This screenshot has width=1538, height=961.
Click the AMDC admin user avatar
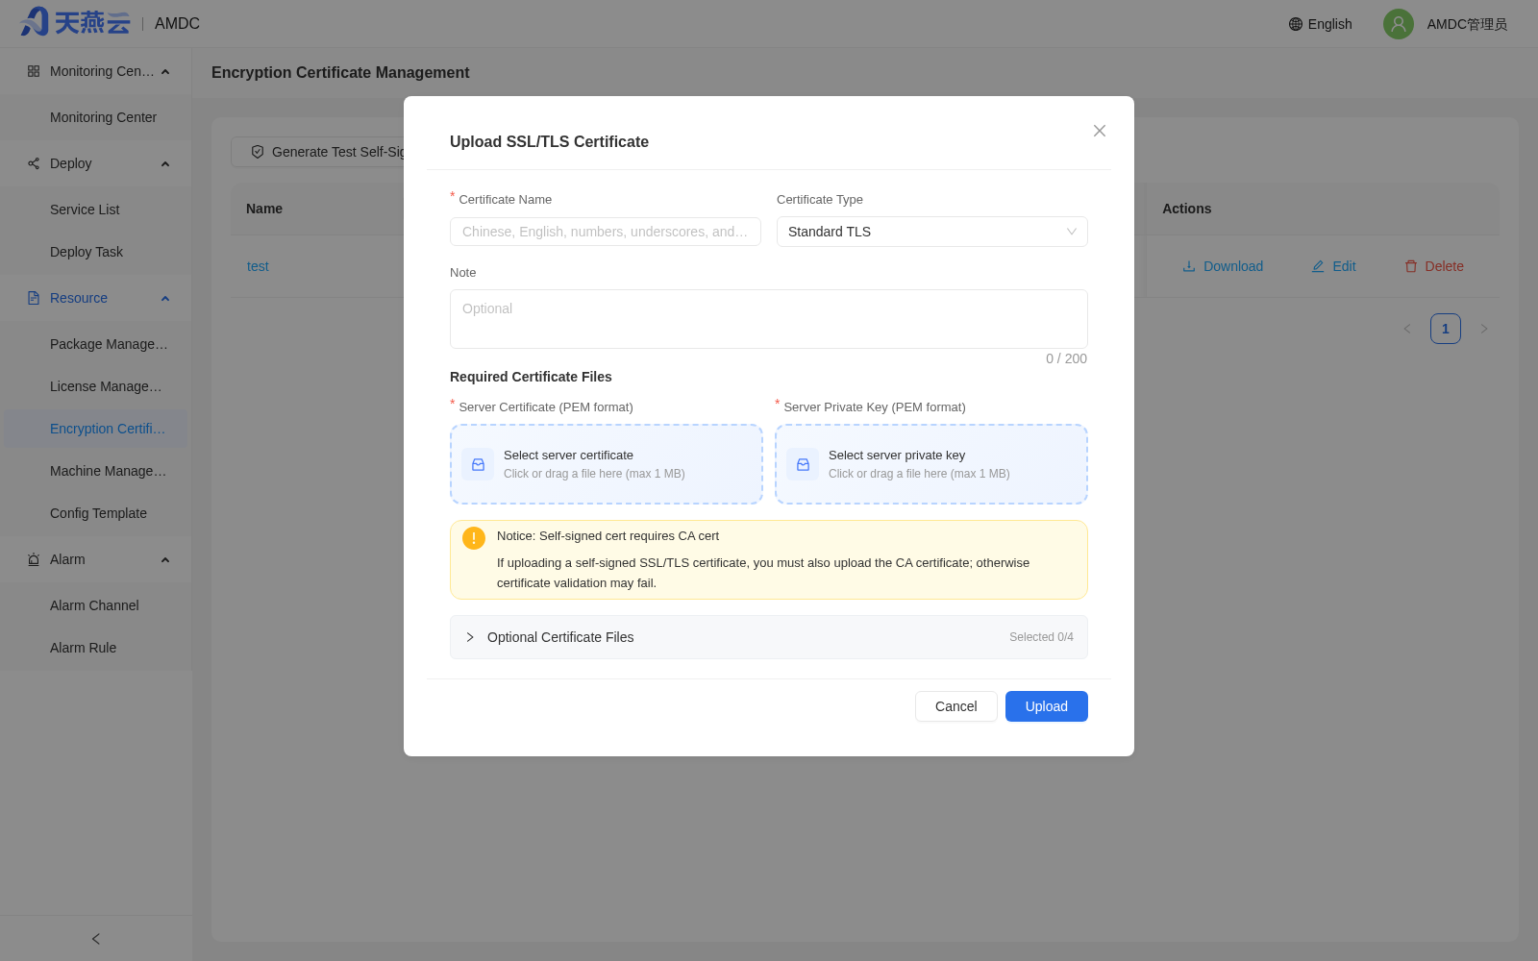(1399, 24)
